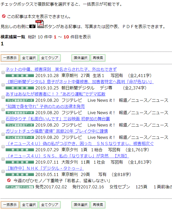Toggle the checkbox for あすはあなたが被害者に article

click(3, 97)
